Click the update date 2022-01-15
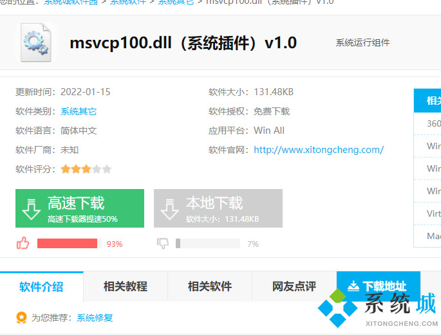 tap(86, 92)
